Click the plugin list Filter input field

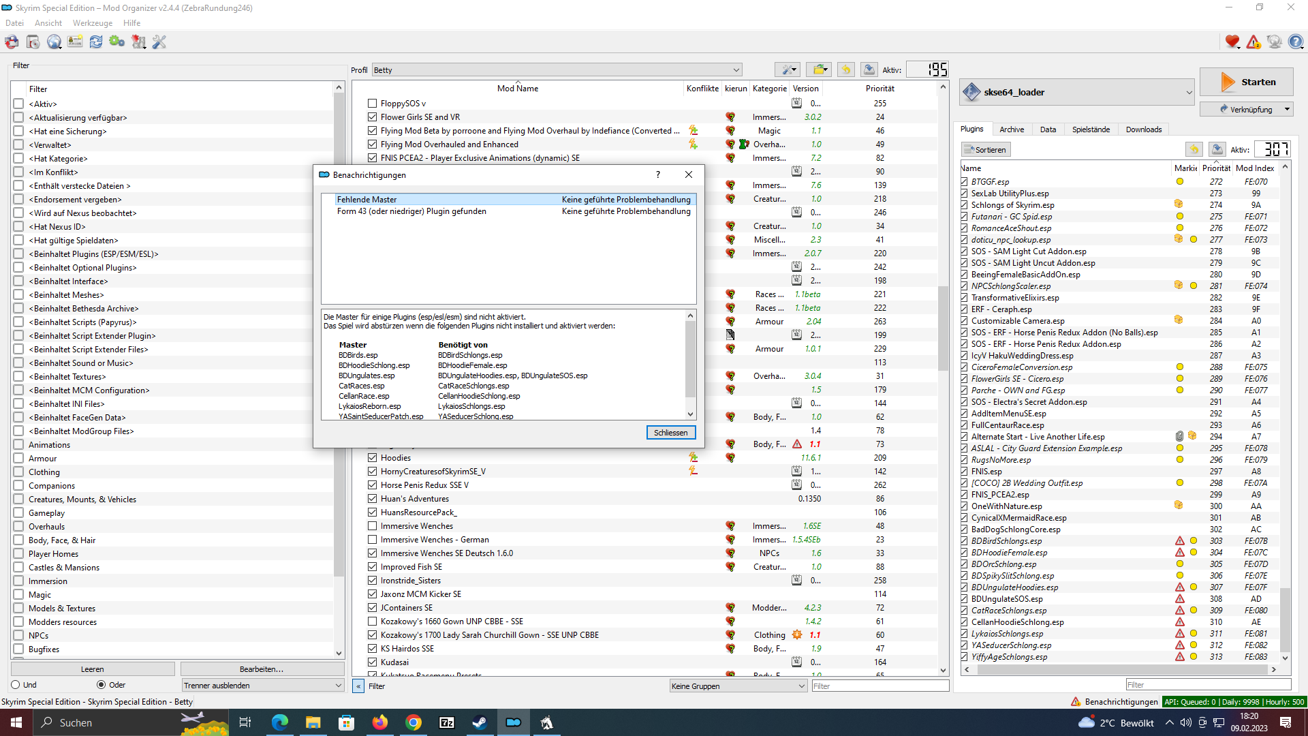1208,685
